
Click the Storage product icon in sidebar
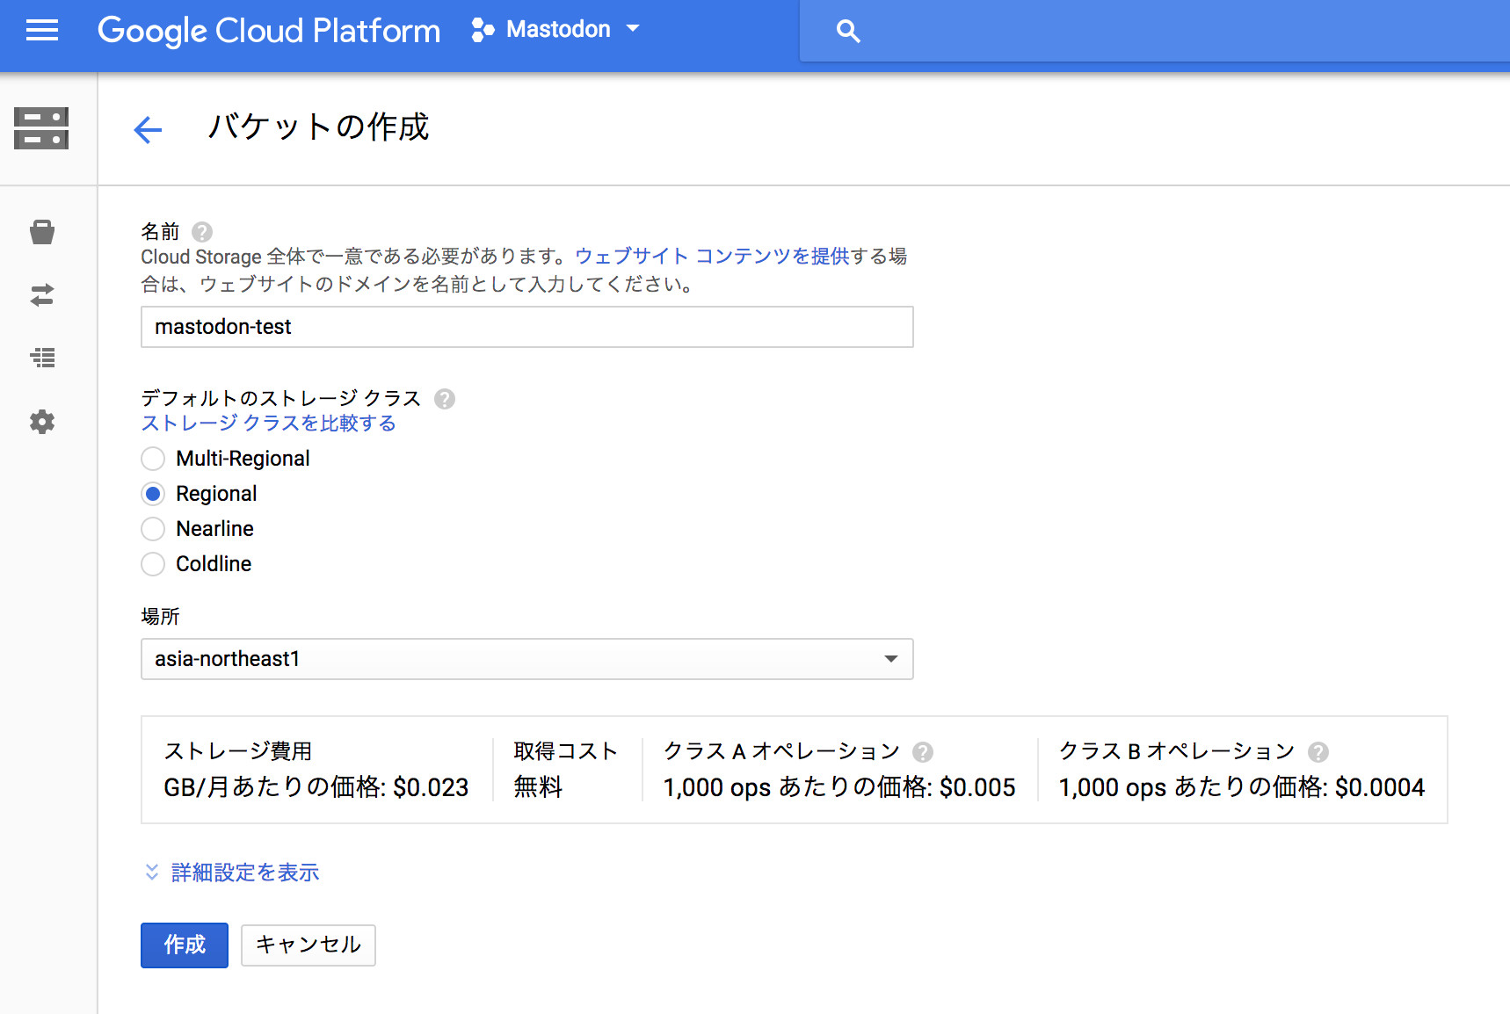tap(41, 128)
